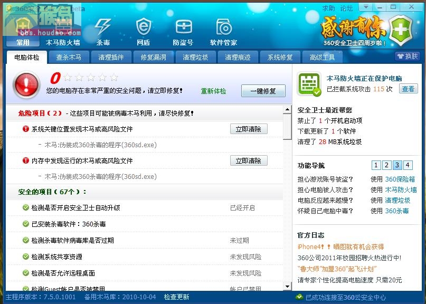Go to page 1 of 功能导航

pos(376,165)
